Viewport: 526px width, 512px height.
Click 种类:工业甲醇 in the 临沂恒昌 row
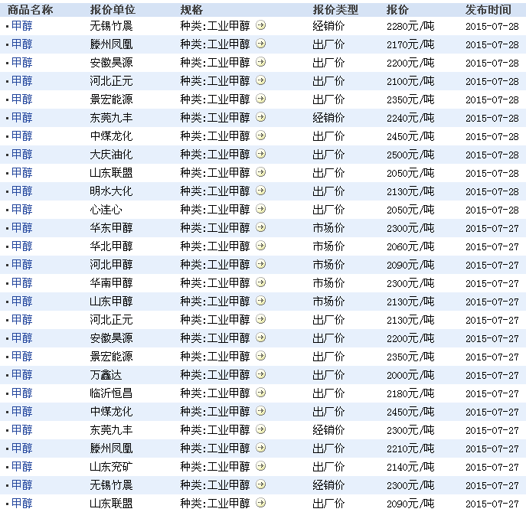coord(215,393)
